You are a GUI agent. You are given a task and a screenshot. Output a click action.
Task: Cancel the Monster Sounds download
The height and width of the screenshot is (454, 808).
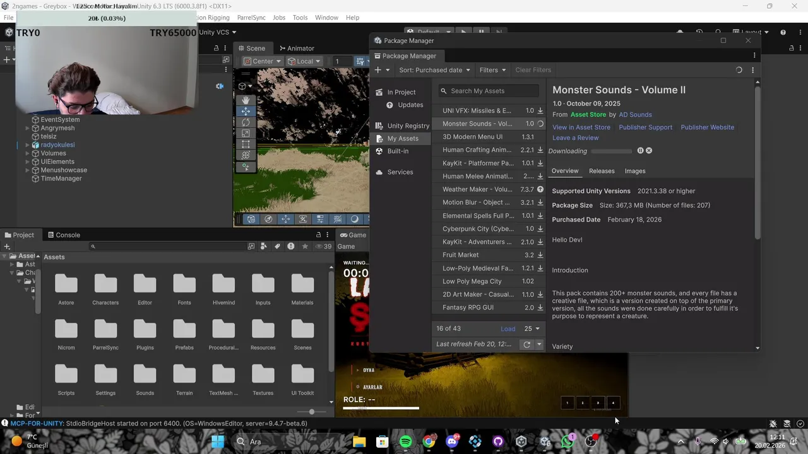[x=649, y=151]
